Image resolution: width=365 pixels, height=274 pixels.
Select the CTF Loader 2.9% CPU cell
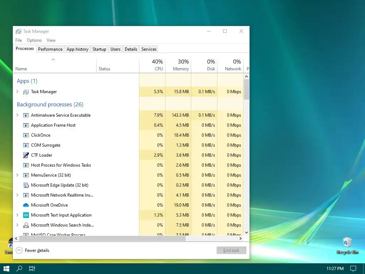tap(152, 155)
